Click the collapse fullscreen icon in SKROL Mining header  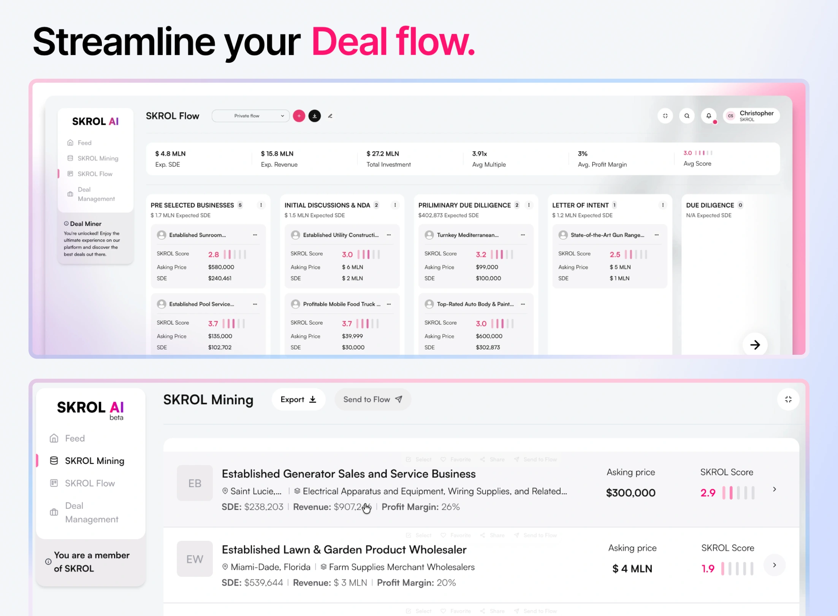click(x=788, y=399)
